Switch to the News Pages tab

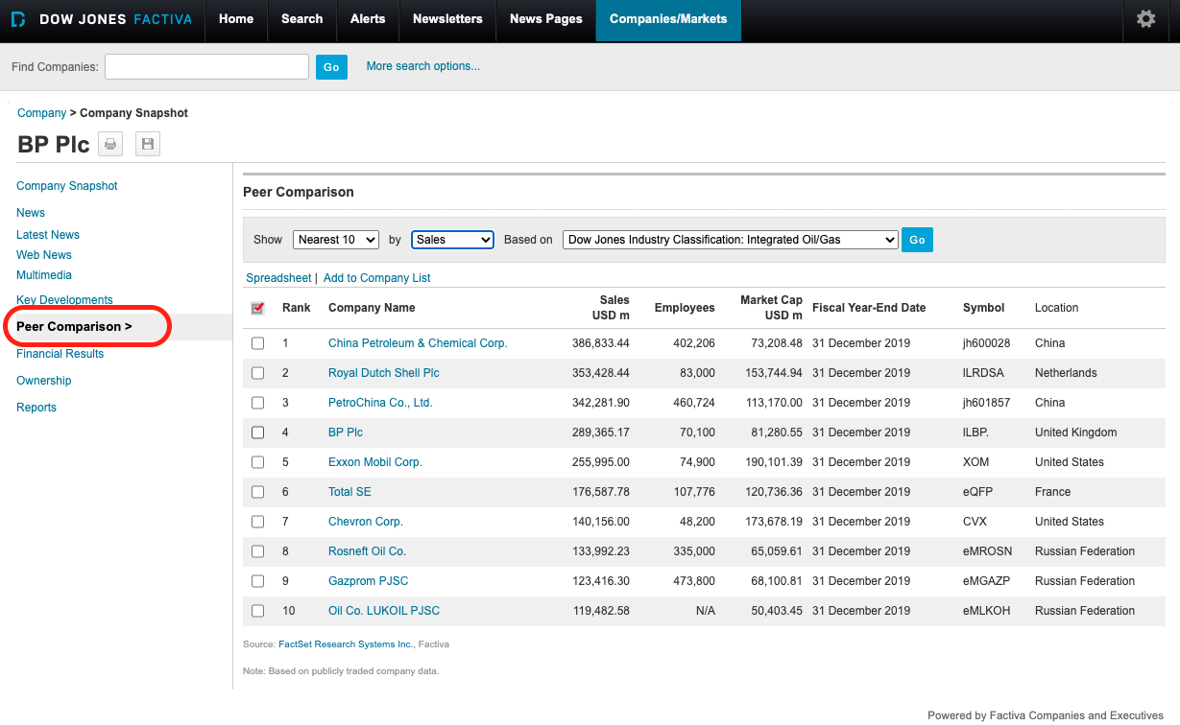coord(545,19)
